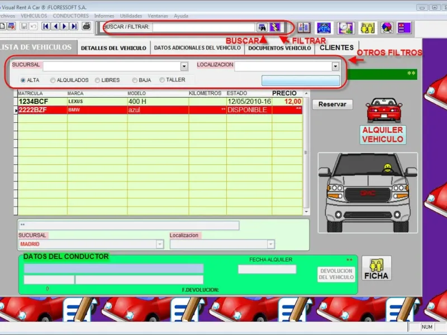The width and height of the screenshot is (447, 335).
Task: Open the Ayuda menu
Action: point(180,16)
